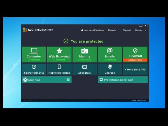Image resolution: width=168 pixels, height=126 pixels.
Task: Expand the More from AVG tile
Action: 135,69
